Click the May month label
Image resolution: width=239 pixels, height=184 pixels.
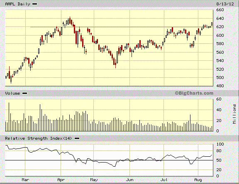[x=94, y=180]
